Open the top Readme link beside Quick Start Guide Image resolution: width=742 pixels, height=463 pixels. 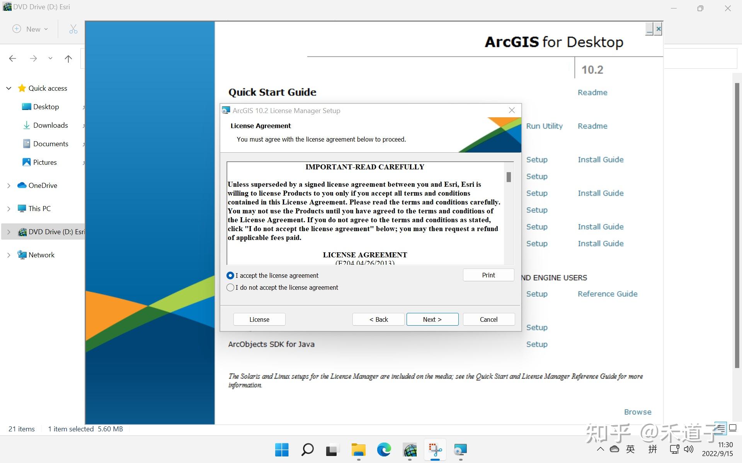click(x=592, y=93)
